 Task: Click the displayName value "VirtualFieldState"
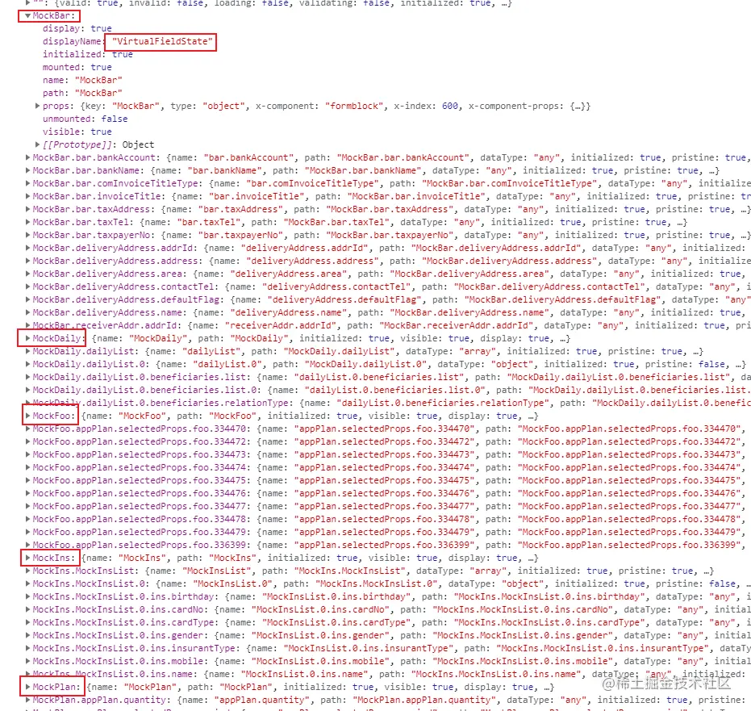[x=162, y=42]
